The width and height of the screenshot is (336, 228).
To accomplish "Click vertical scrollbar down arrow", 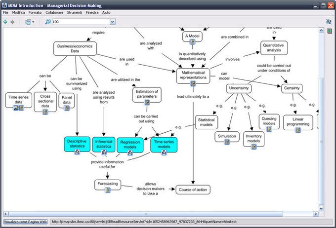I will tap(321, 208).
